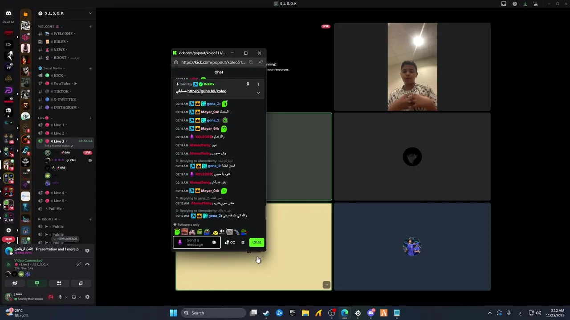Viewport: 570px width, 320px height.
Task: Add a channel to Social Media category
Action: click(90, 68)
